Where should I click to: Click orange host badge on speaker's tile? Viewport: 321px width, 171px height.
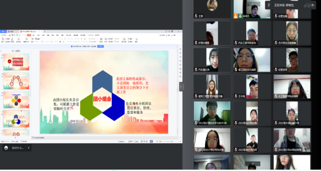pyautogui.click(x=235, y=16)
